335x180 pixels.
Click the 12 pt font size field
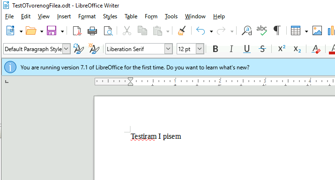pyautogui.click(x=186, y=49)
